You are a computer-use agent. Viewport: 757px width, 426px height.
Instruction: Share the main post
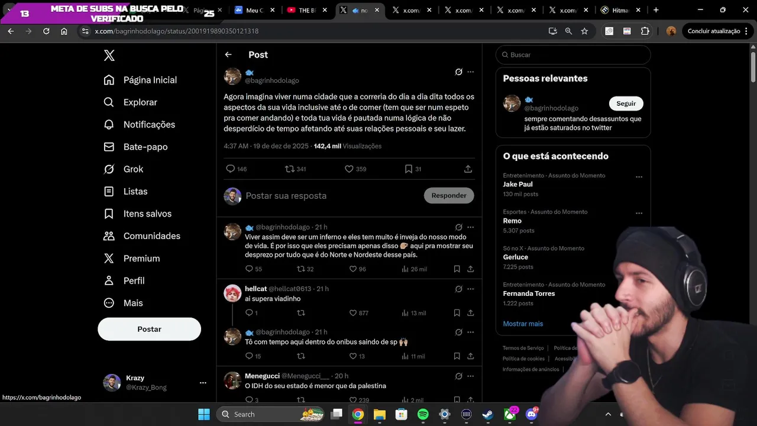[468, 169]
